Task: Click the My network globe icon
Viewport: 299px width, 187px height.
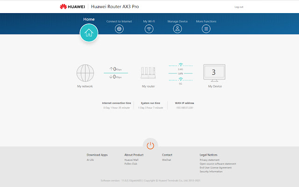Action: point(85,73)
